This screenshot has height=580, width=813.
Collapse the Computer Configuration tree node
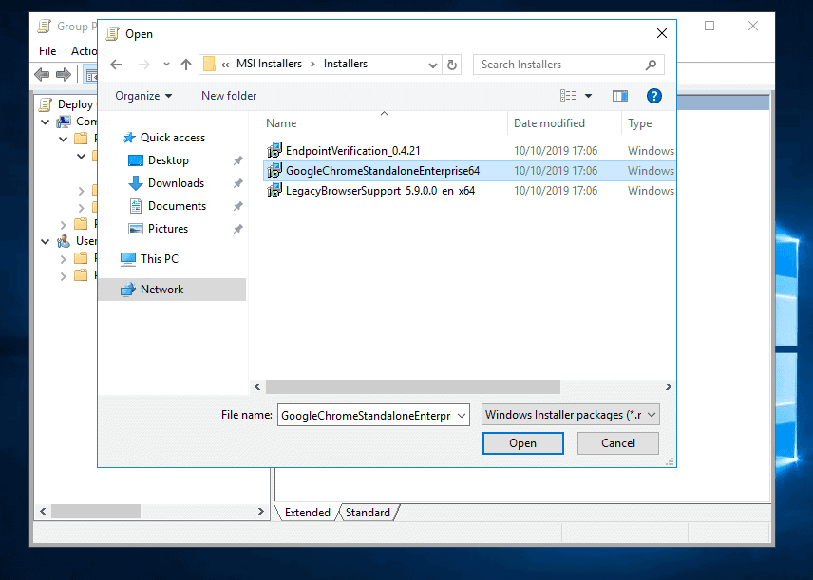tap(45, 122)
